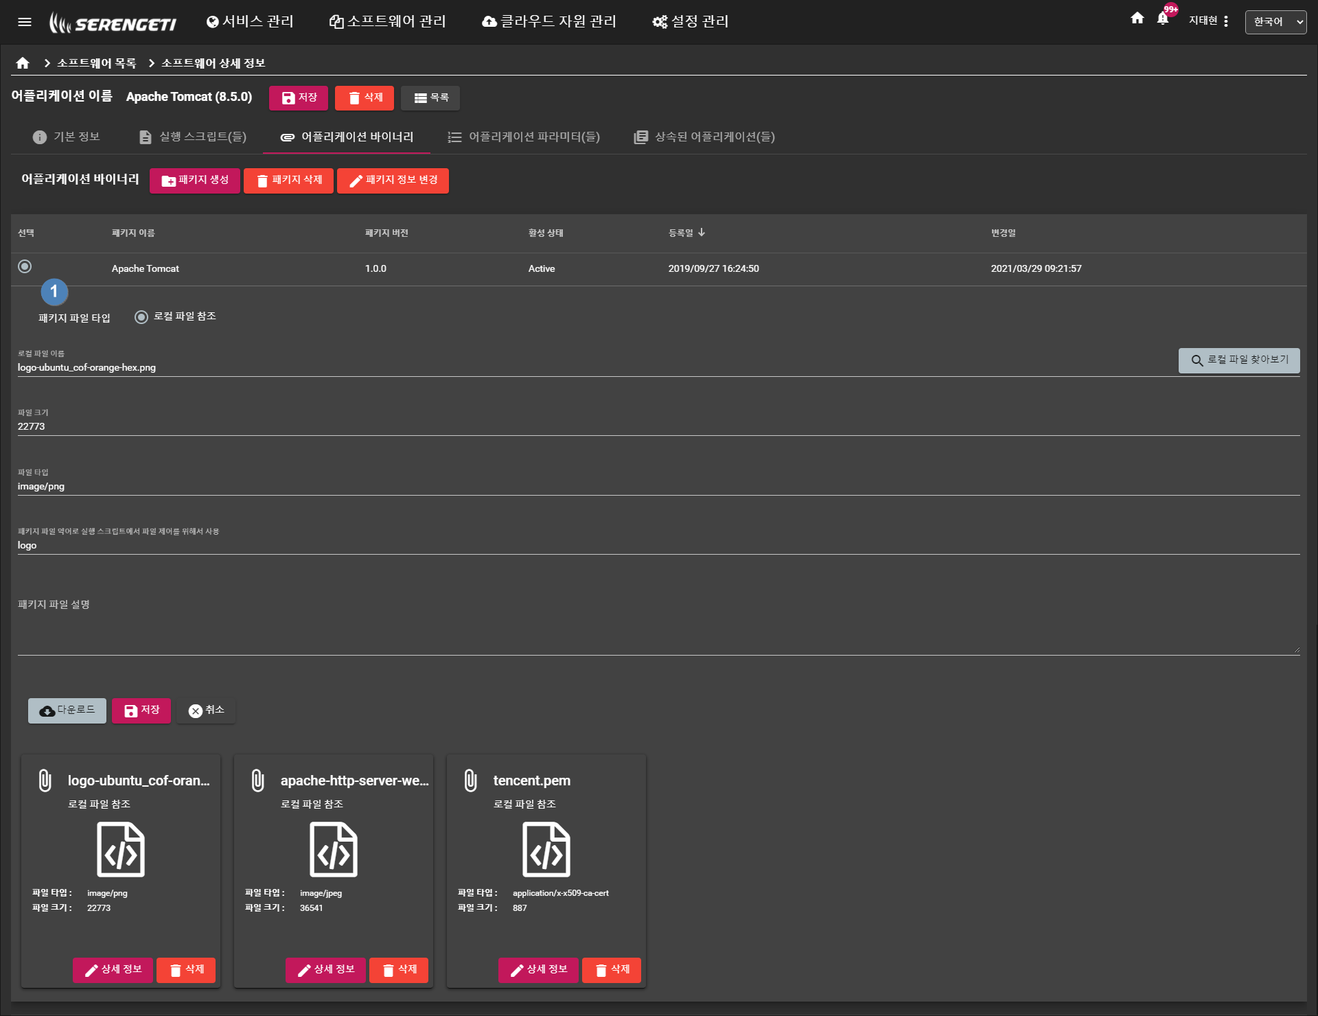The image size is (1318, 1016).
Task: Switch to 어플리케이션 파라미터(들) tab
Action: [x=524, y=137]
